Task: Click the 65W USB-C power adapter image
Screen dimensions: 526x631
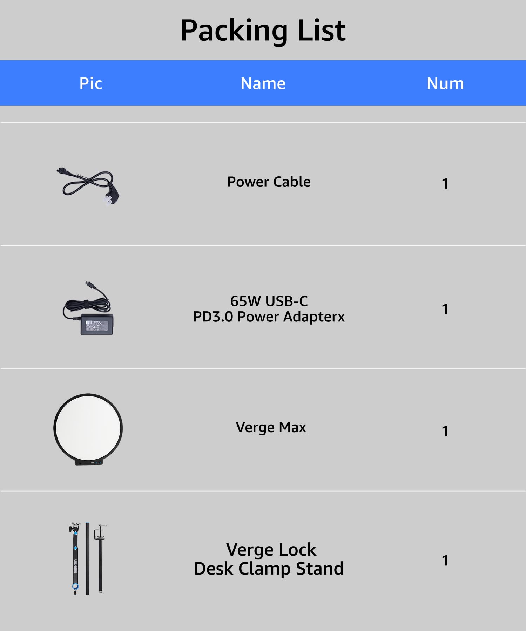Action: pos(88,308)
